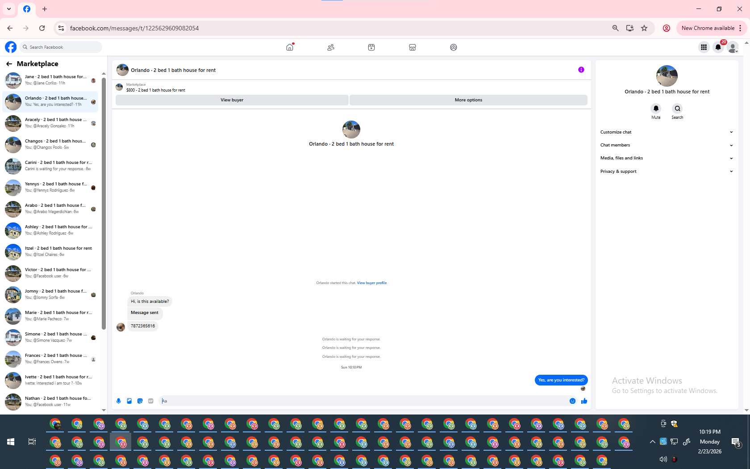The width and height of the screenshot is (750, 469).
Task: Go back using arrow beside Marketplace heading
Action: point(9,64)
